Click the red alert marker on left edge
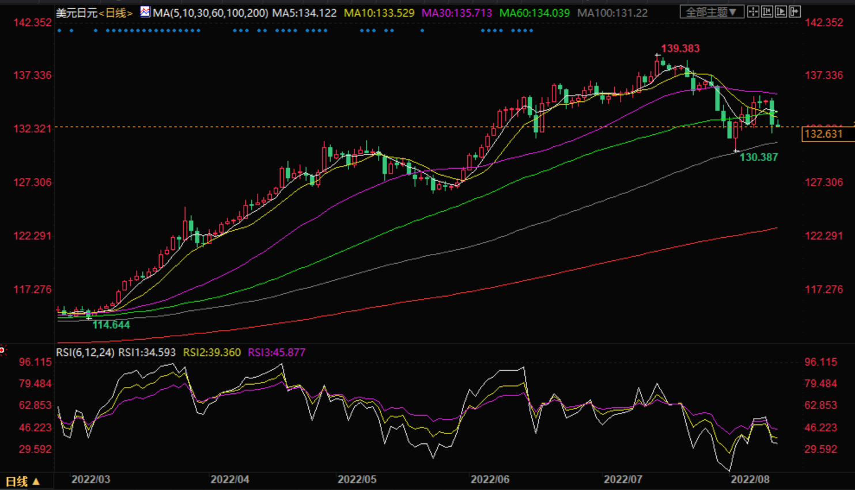The width and height of the screenshot is (855, 490). click(x=2, y=350)
